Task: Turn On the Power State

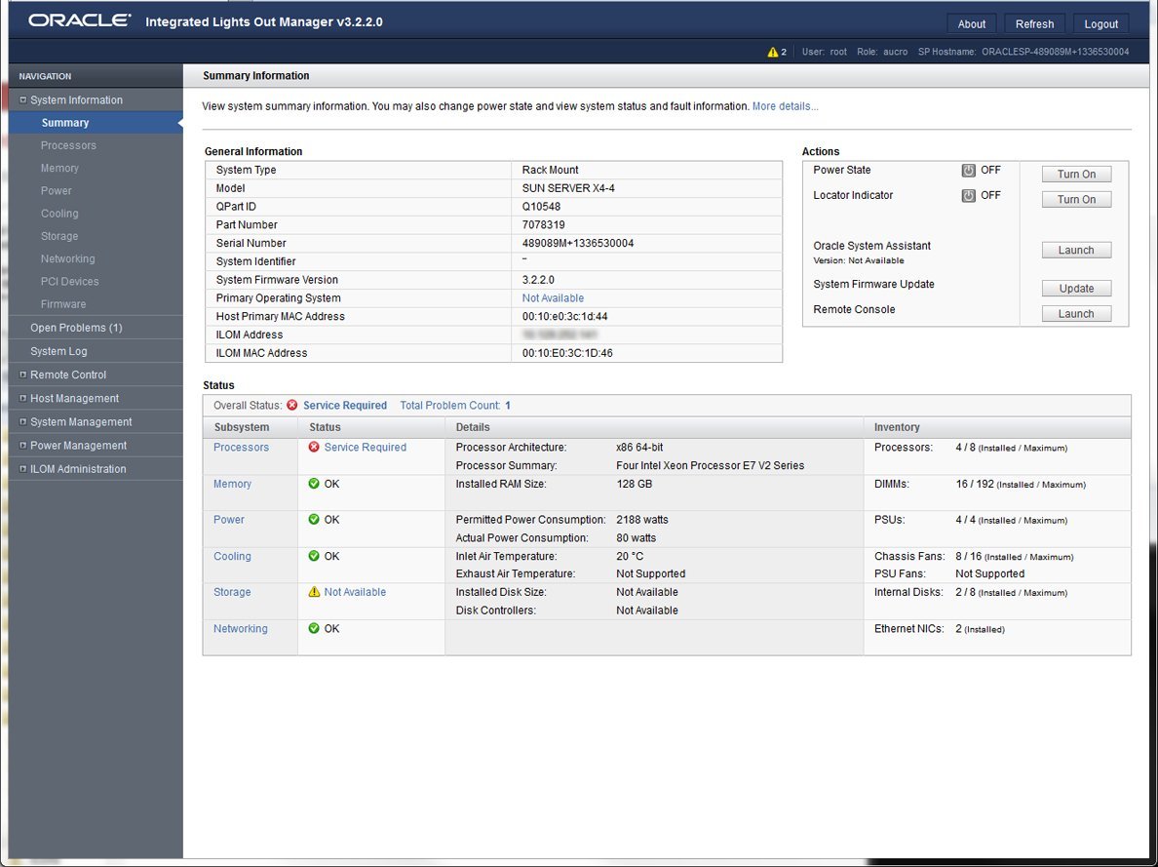Action: [x=1076, y=175]
